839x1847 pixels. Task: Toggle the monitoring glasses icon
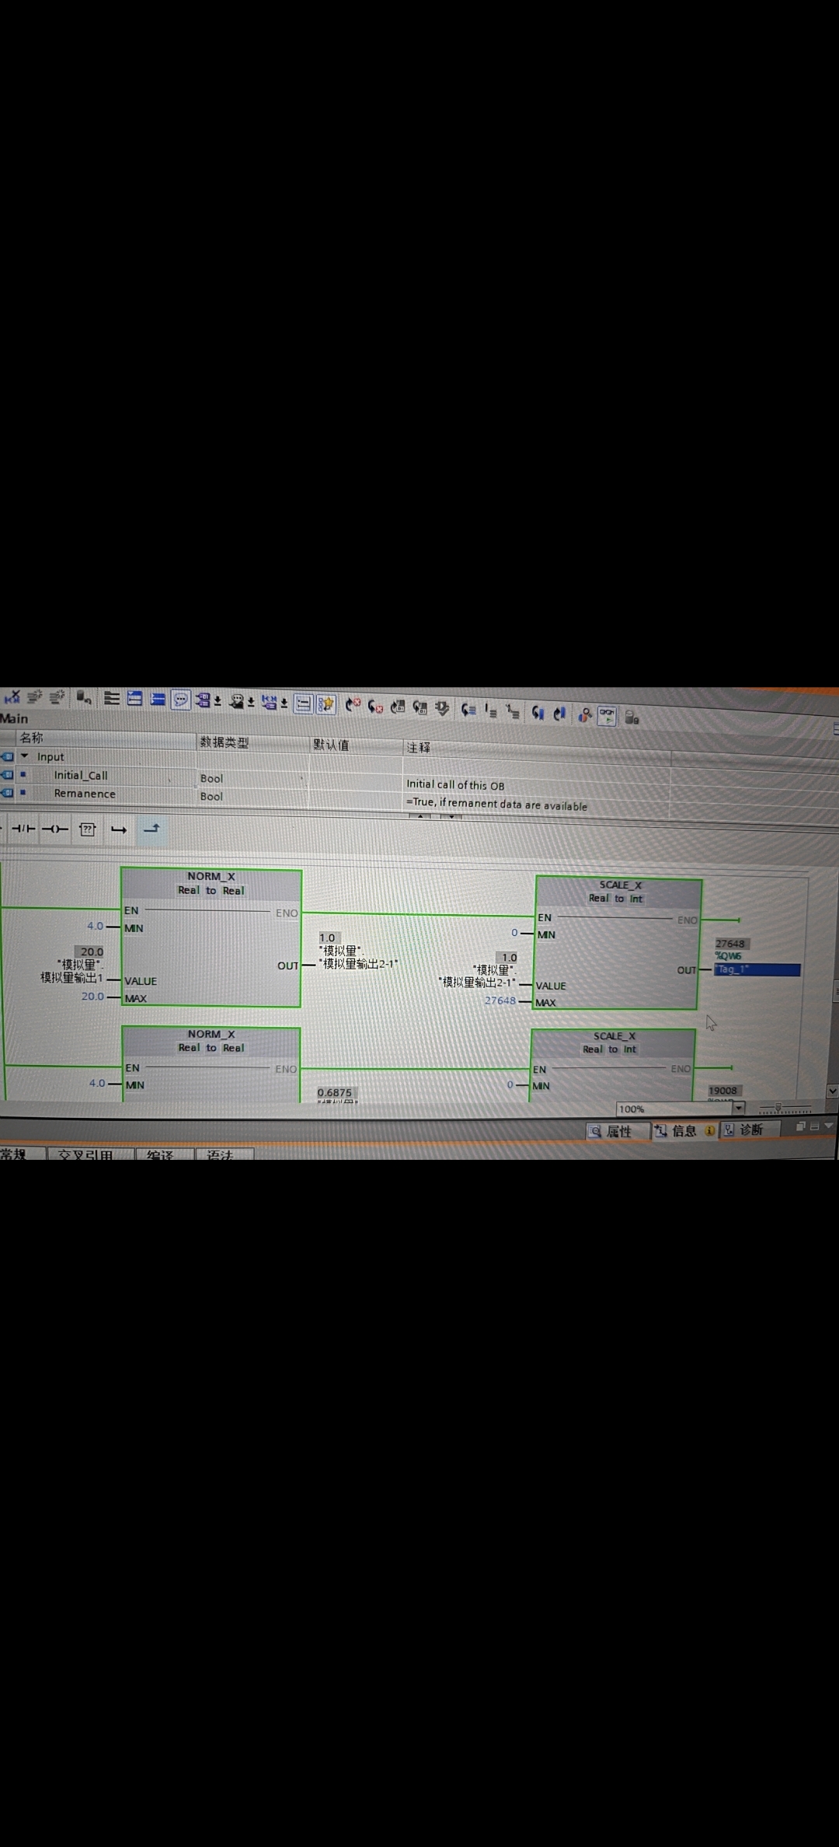point(607,716)
